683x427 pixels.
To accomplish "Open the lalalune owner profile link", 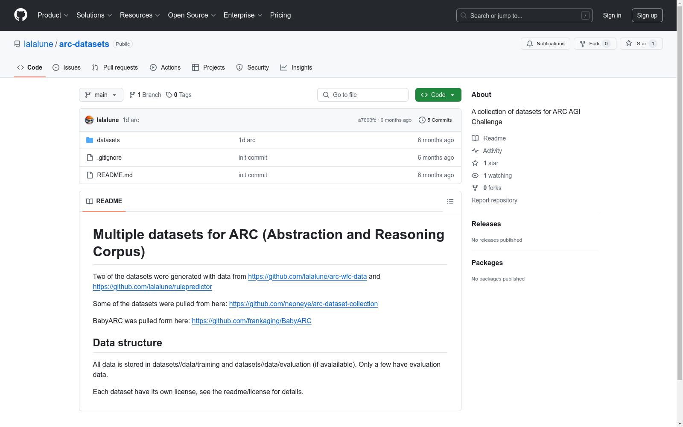I will pos(38,44).
